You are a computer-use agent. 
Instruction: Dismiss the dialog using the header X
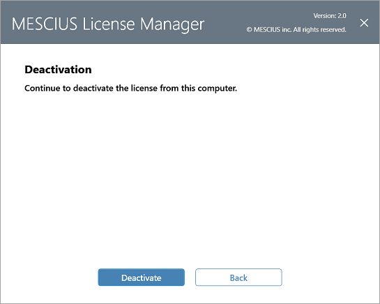(x=364, y=23)
